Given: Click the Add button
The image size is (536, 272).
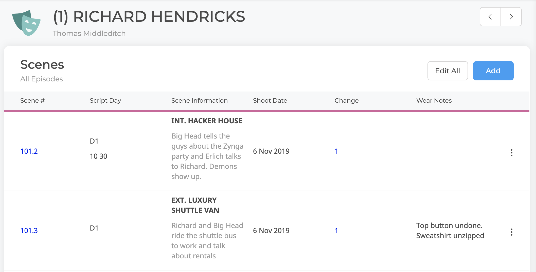Looking at the screenshot, I should [493, 71].
